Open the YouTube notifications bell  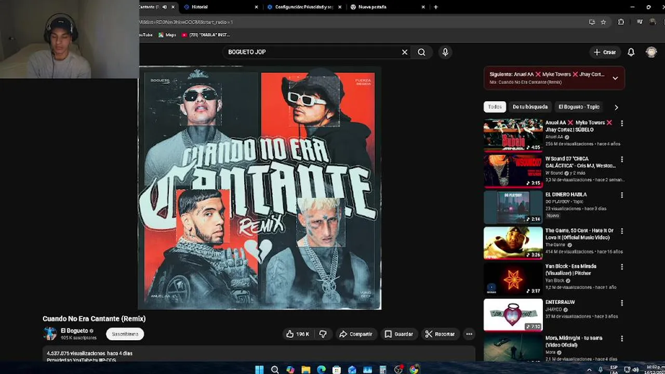click(631, 52)
